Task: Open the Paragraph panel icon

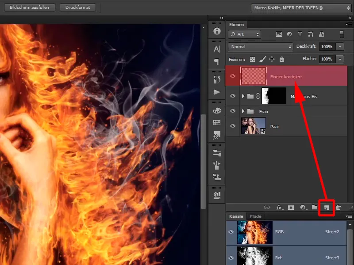Action: coord(217,61)
